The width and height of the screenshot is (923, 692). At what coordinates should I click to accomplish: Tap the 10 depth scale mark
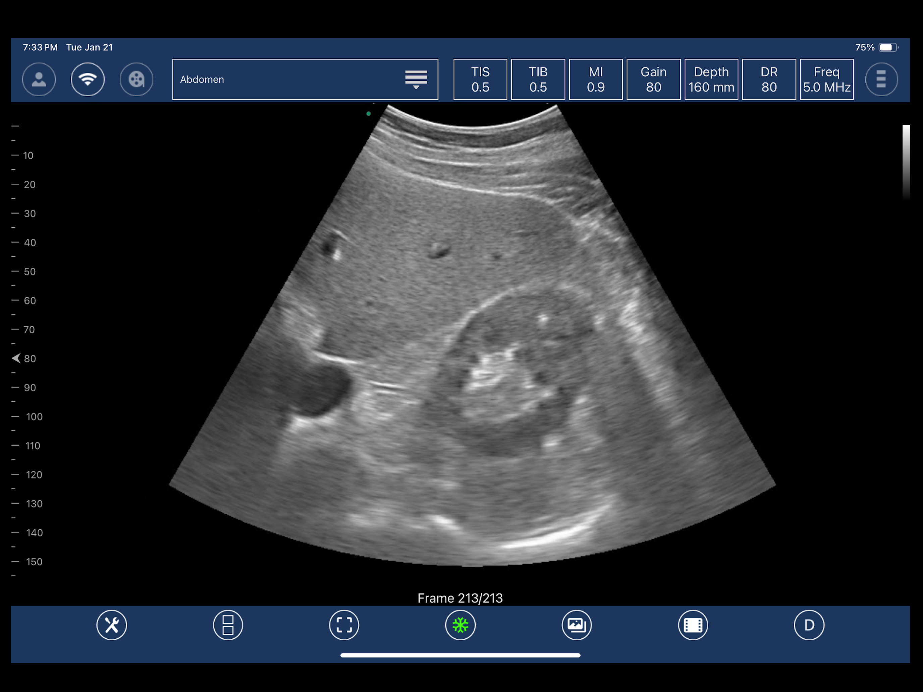[x=28, y=156]
